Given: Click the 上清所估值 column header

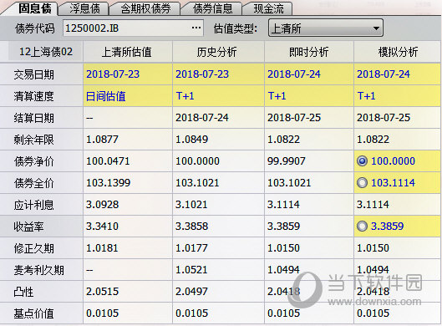Looking at the screenshot, I should (128, 52).
